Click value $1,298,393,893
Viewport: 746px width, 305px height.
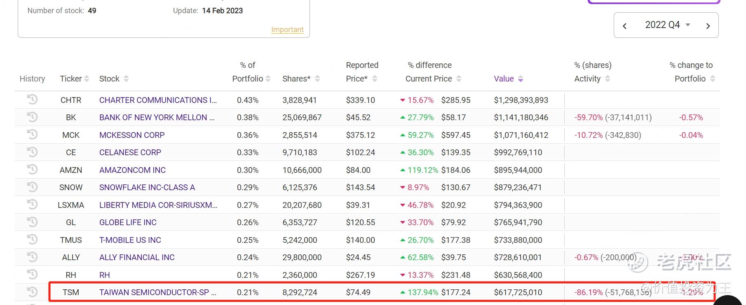click(521, 100)
